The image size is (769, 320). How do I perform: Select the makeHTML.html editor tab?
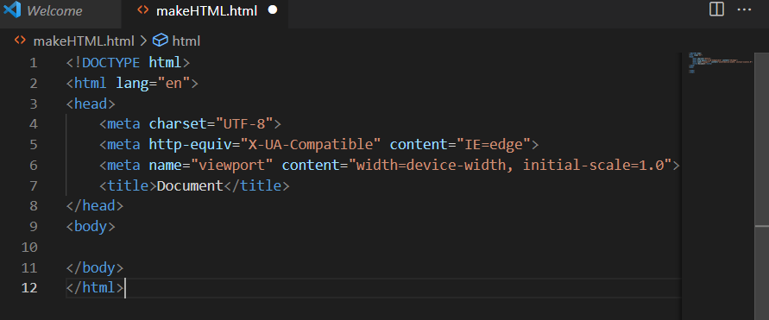(x=206, y=11)
